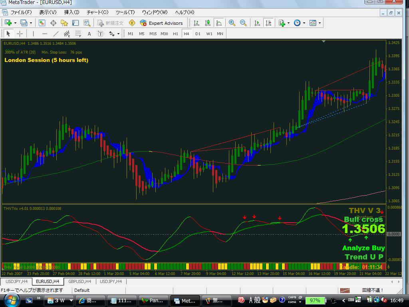The image size is (409, 307).
Task: Open the Strategy Tester magnifier icon
Action: pos(87,23)
